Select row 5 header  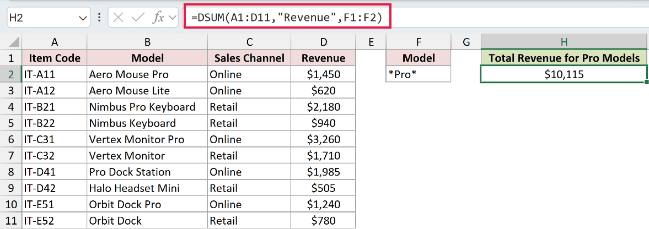[x=11, y=123]
